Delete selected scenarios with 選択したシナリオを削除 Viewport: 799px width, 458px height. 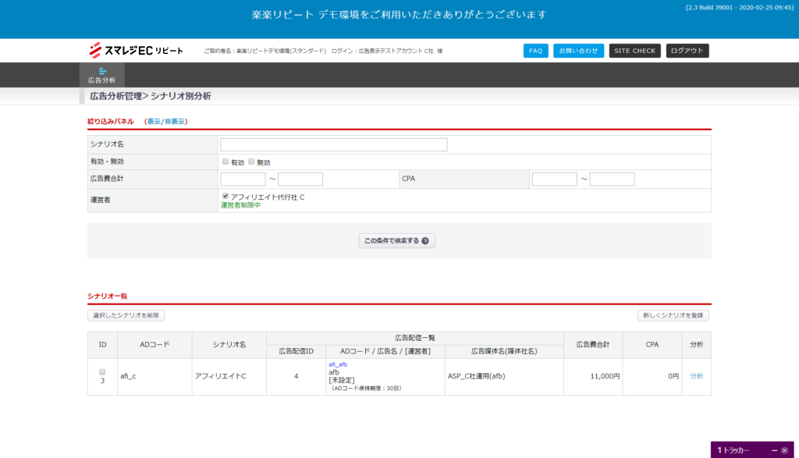click(x=126, y=315)
